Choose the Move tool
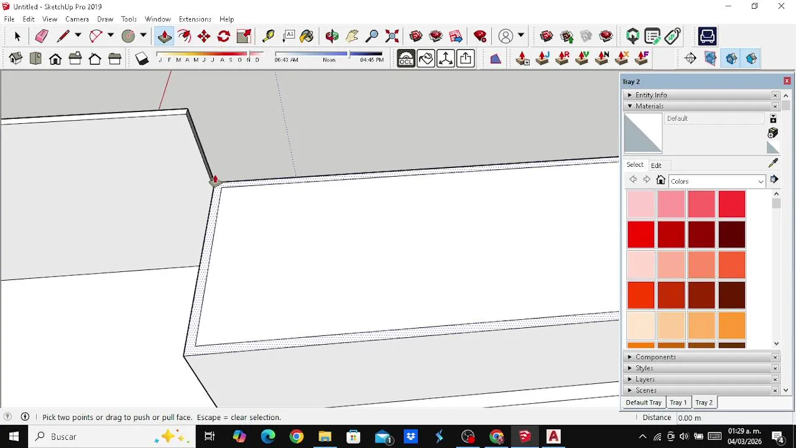The image size is (796, 448). [x=204, y=37]
